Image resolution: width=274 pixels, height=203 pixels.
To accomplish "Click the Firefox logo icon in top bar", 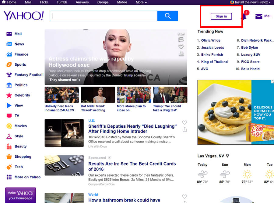I will click(x=232, y=2).
